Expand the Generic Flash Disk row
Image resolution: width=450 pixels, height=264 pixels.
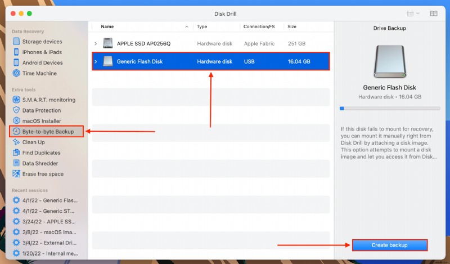point(96,61)
